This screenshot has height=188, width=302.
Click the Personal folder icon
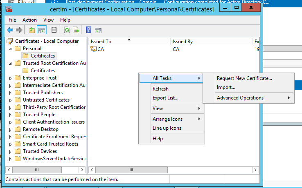[x=18, y=49]
